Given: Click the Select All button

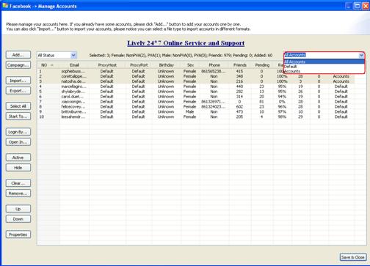Looking at the screenshot, I should tap(18, 106).
